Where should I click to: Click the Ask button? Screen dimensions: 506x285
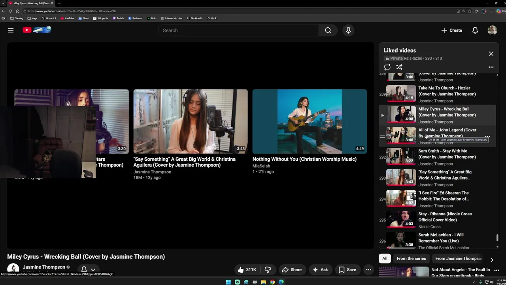[320, 270]
